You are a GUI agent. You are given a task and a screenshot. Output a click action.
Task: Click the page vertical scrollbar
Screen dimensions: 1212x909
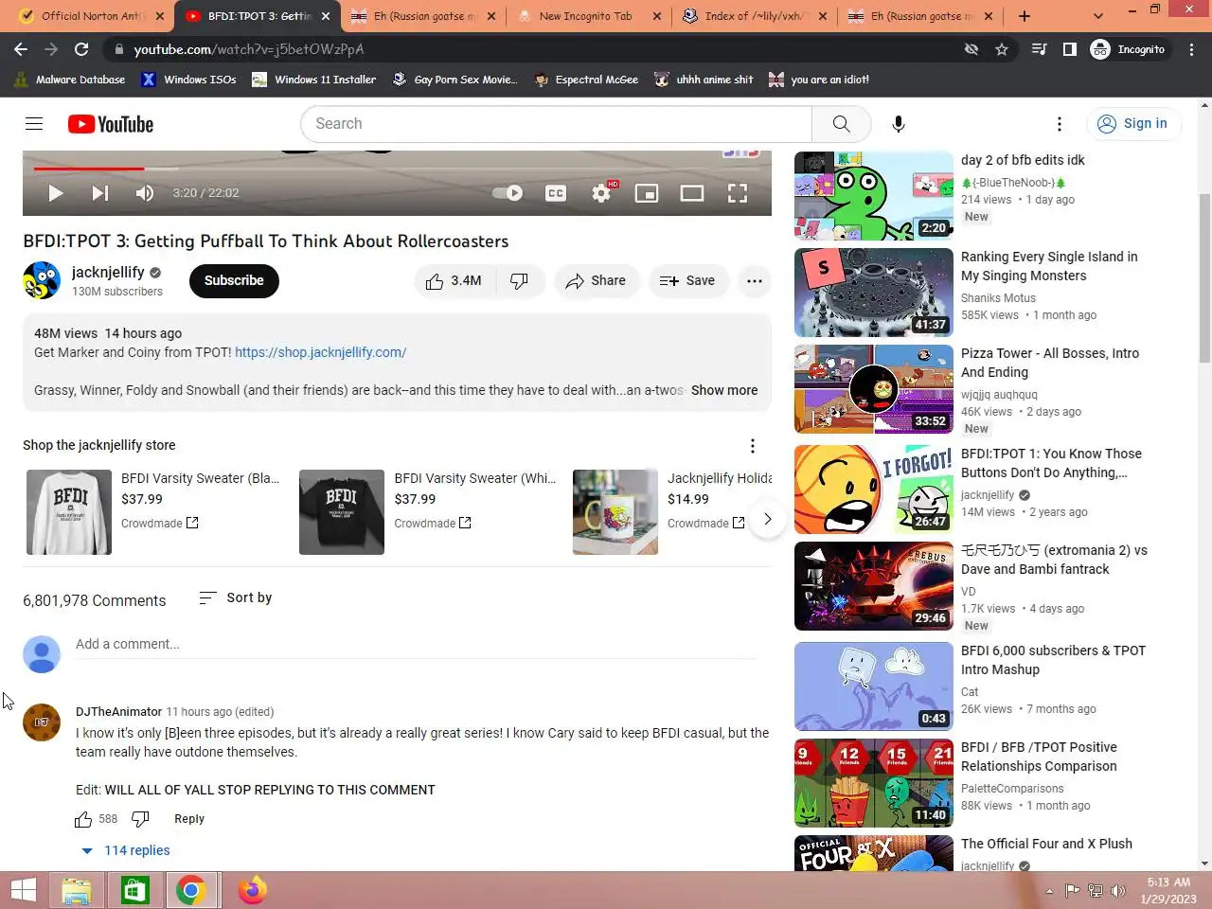tap(1204, 277)
